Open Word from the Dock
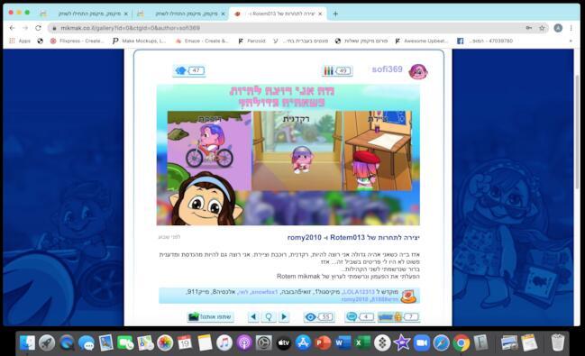 [343, 342]
